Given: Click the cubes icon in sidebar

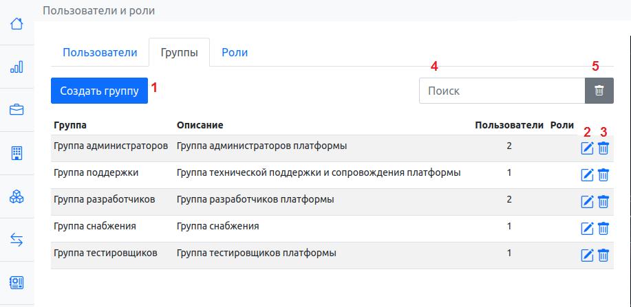Looking at the screenshot, I should click(x=17, y=196).
